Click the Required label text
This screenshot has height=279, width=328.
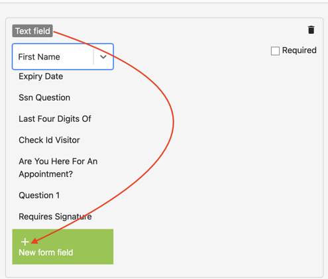click(300, 50)
